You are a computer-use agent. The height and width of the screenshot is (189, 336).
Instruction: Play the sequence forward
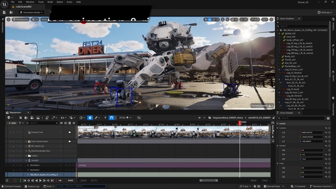click(x=40, y=181)
